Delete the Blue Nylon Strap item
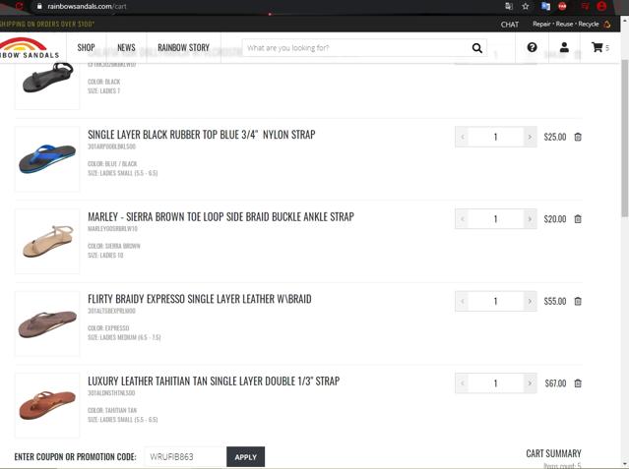629x469 pixels. 578,137
